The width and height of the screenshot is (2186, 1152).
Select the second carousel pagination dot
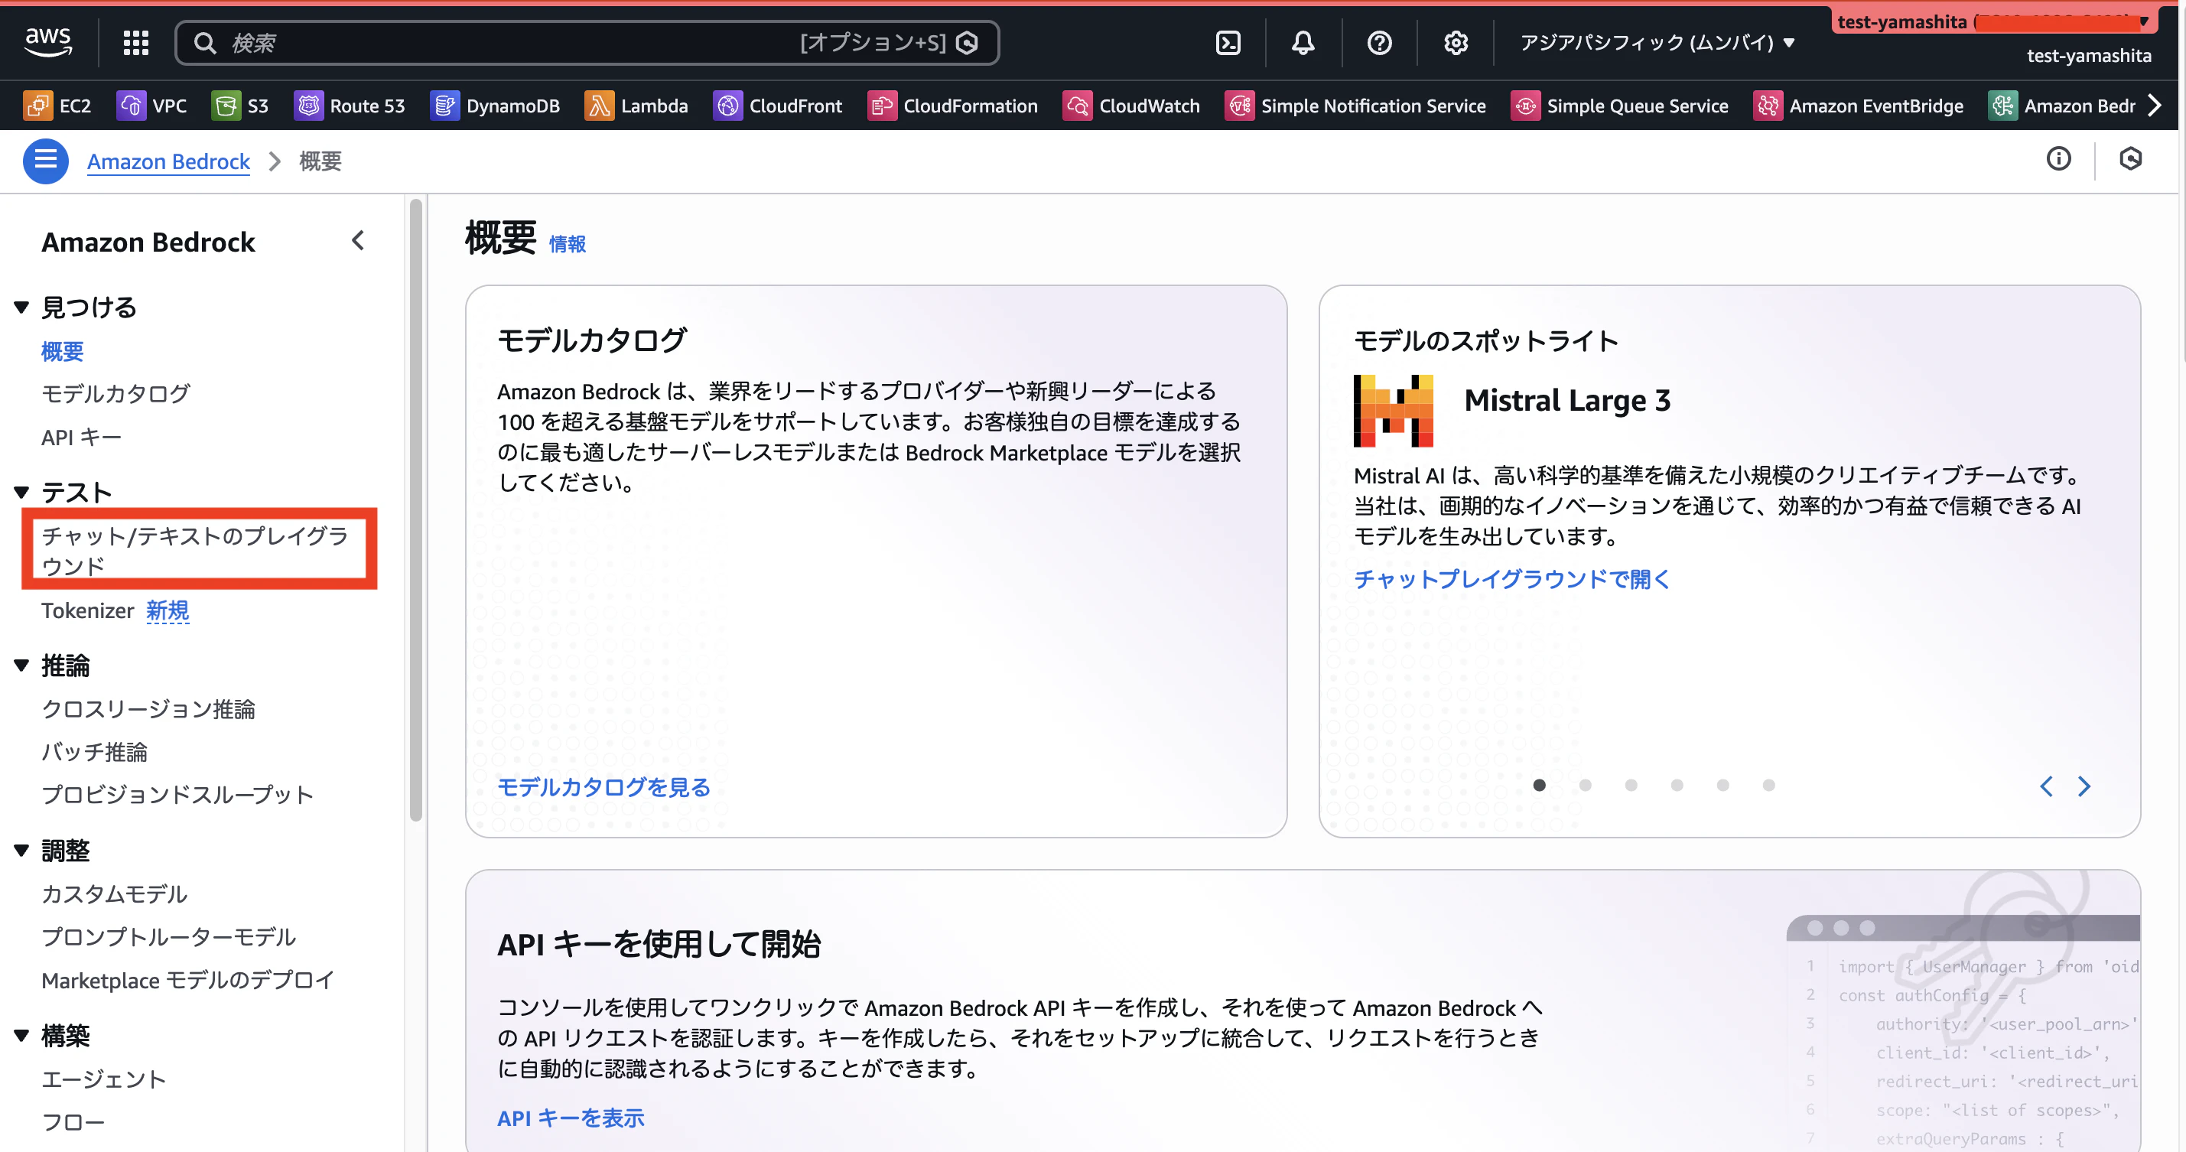(1585, 786)
